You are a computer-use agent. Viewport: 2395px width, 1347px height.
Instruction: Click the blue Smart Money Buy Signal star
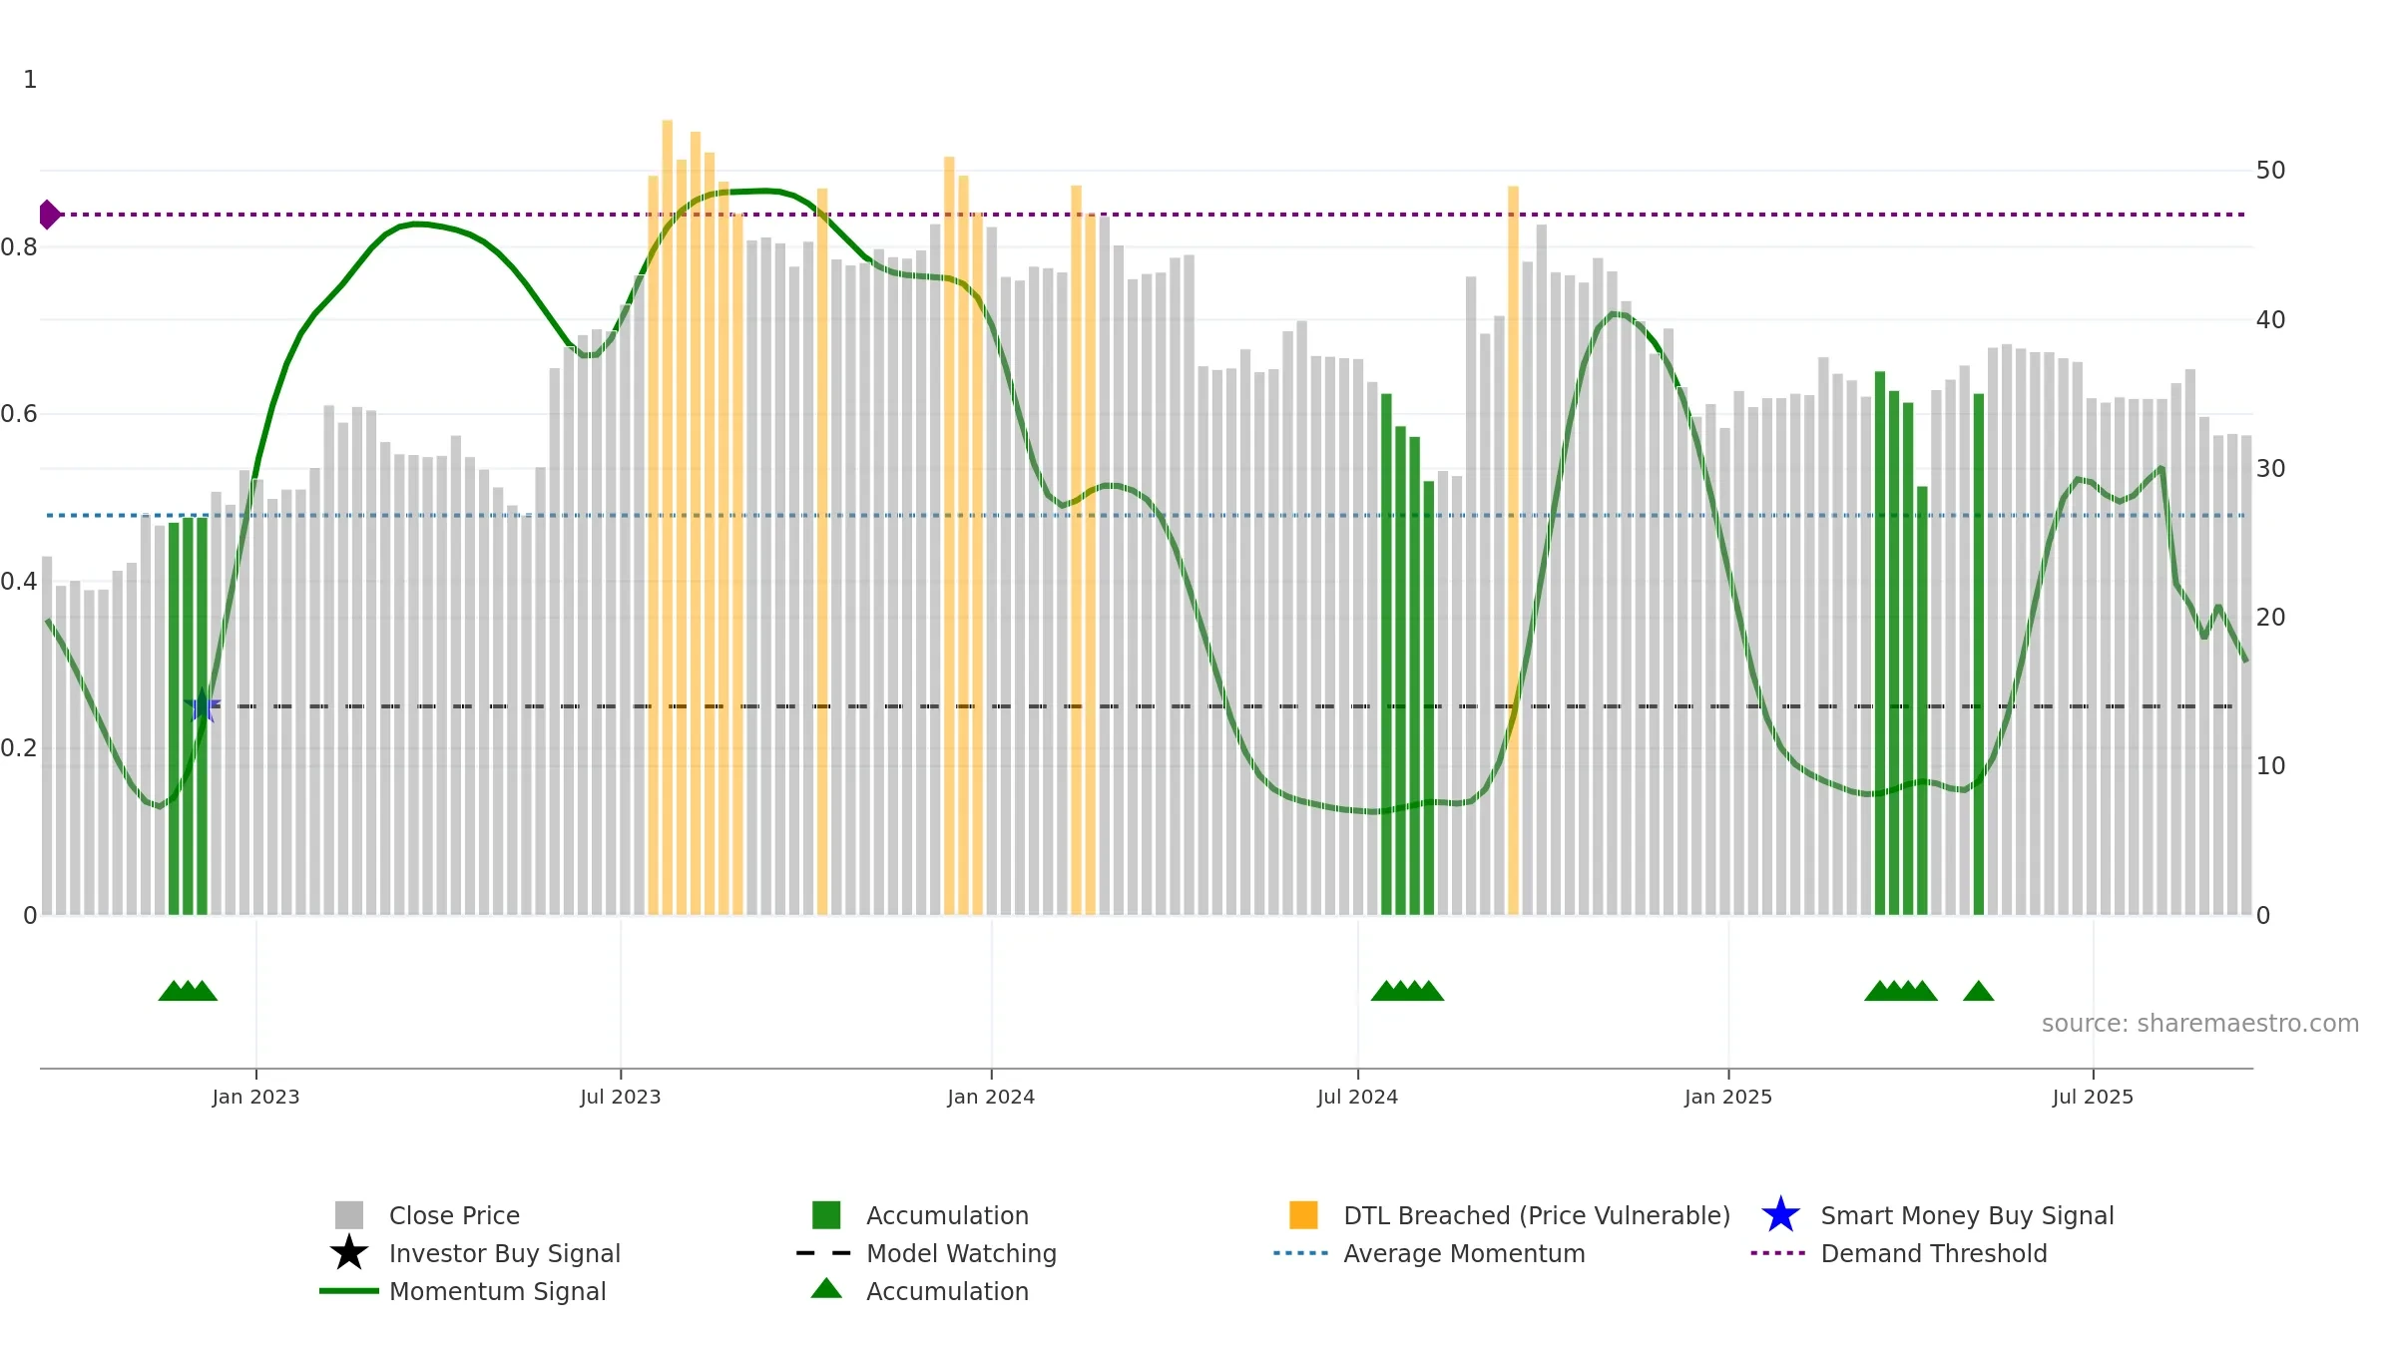(1780, 1215)
